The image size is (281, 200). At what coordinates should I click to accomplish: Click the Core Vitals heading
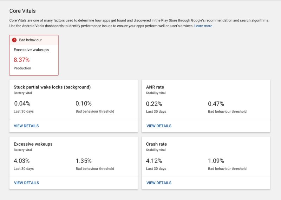[22, 11]
